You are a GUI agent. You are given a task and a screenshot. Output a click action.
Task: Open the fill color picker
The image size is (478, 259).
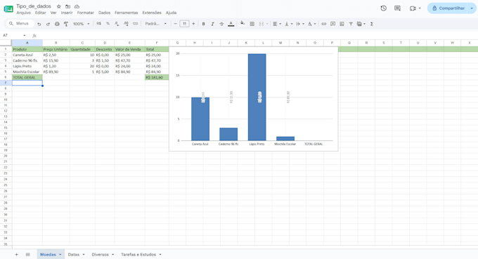pos(243,23)
